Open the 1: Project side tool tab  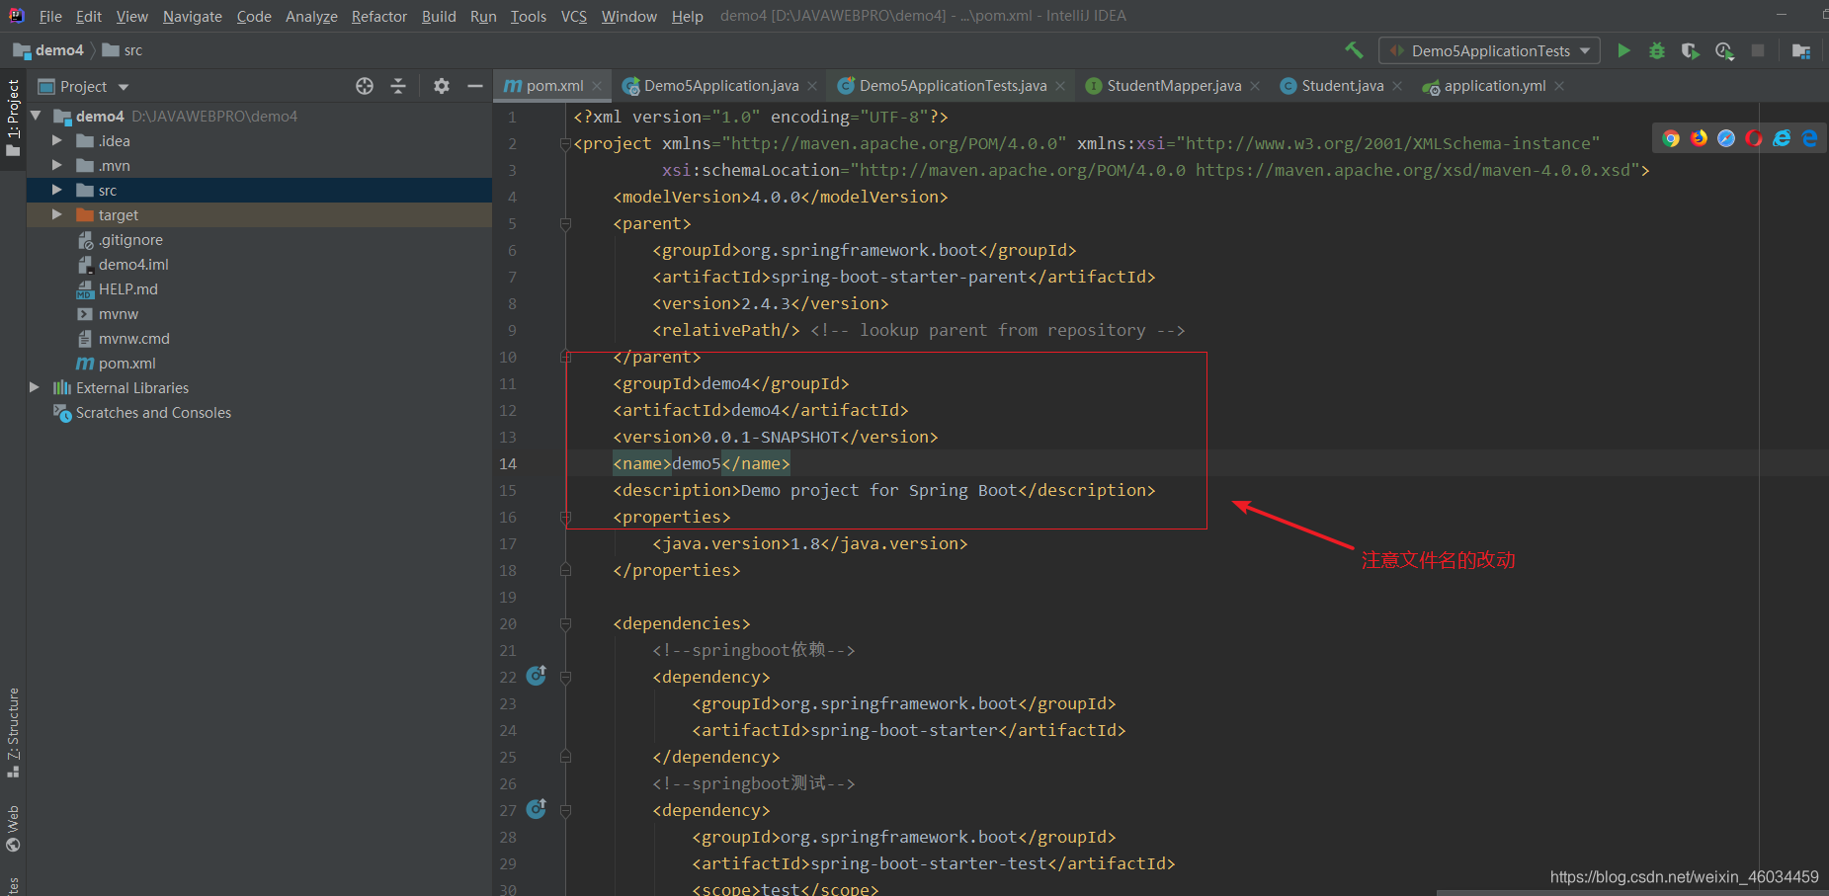[13, 118]
